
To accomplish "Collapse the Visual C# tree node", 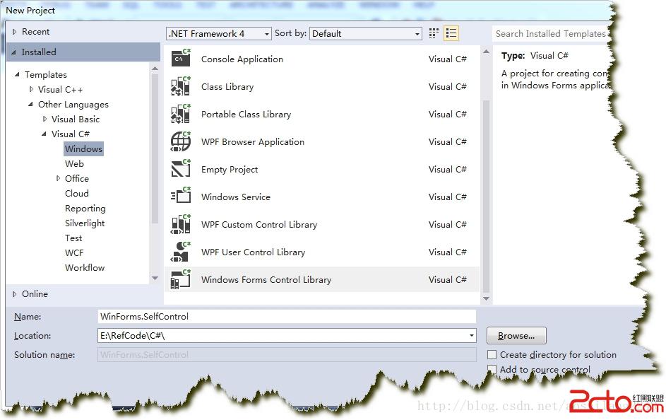I will click(x=44, y=134).
